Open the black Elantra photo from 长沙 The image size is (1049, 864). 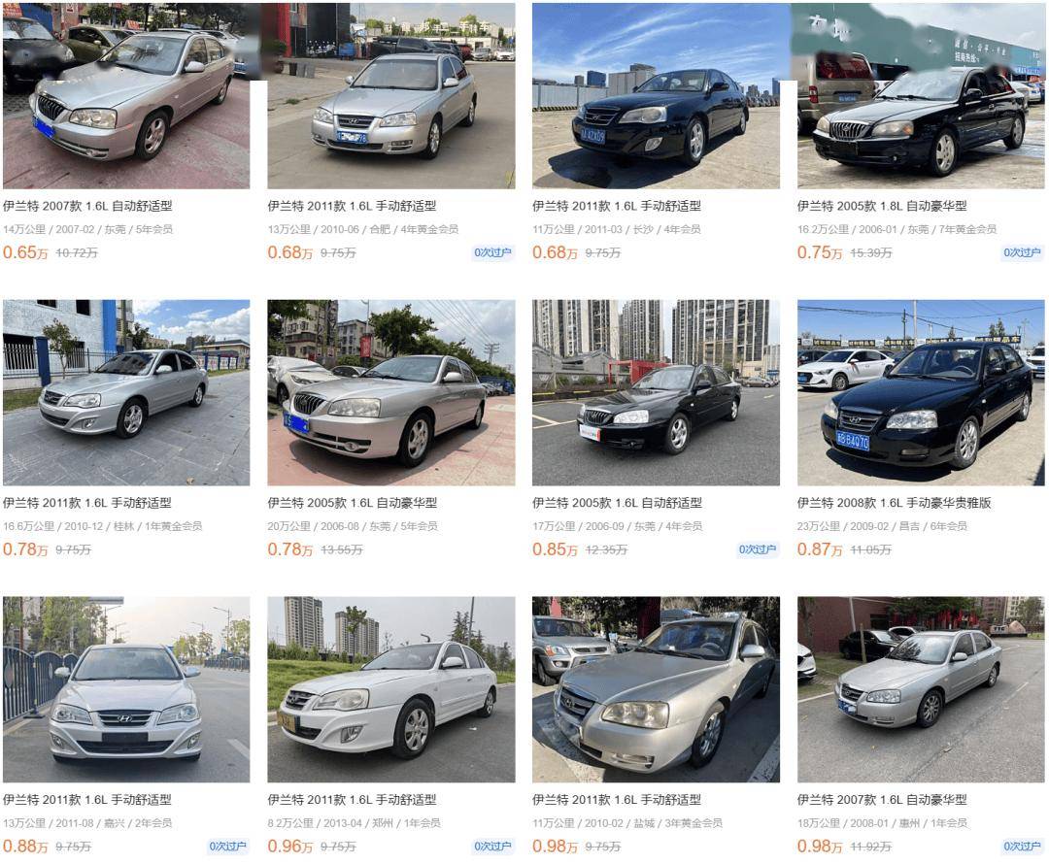656,96
